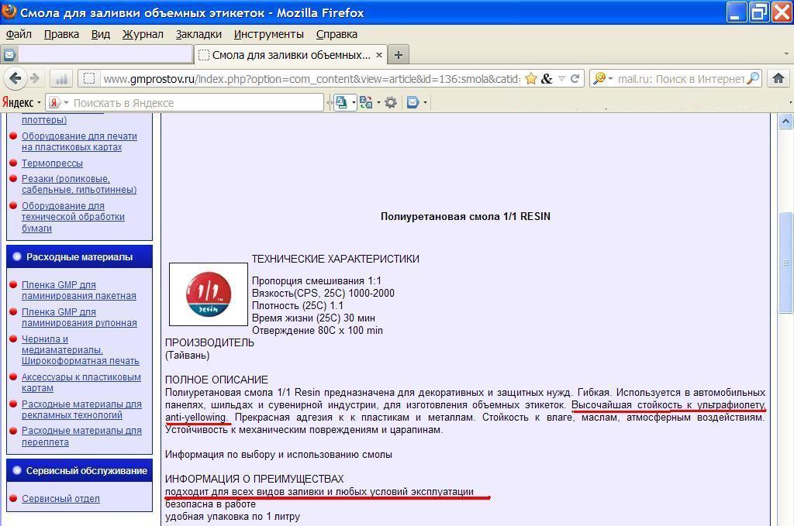Open Расходные материалы для переплета link
Image resolution: width=794 pixels, height=526 pixels.
(x=81, y=436)
